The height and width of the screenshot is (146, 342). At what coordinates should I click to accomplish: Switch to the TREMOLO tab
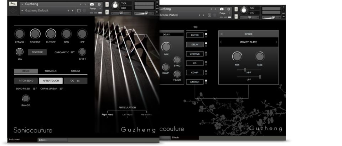(x=51, y=71)
